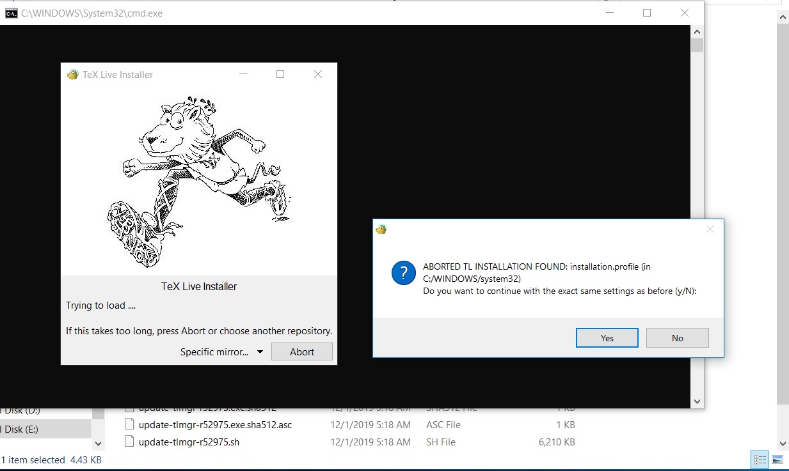The width and height of the screenshot is (789, 471).
Task: Click the '1 item selected' status text
Action: [33, 459]
